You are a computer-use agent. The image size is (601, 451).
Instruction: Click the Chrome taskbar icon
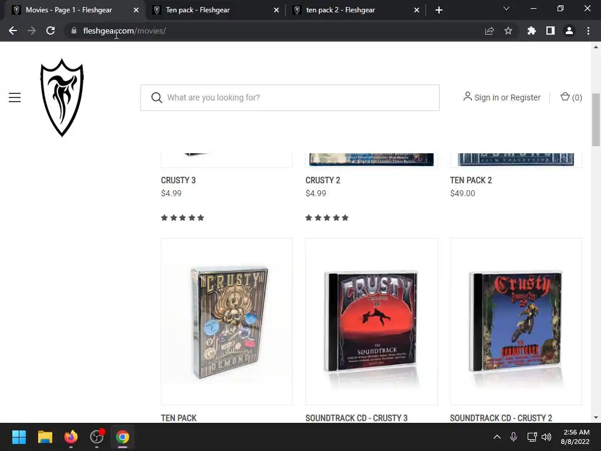pos(123,437)
